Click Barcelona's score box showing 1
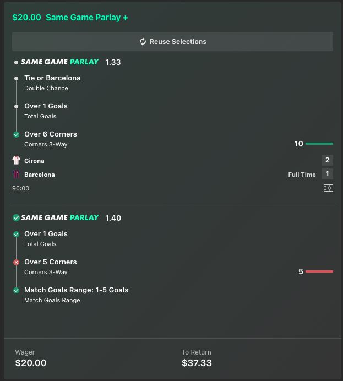The height and width of the screenshot is (381, 343). pos(328,174)
